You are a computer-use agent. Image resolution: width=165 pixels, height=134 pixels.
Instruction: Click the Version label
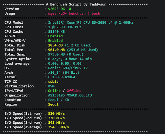(12, 9)
